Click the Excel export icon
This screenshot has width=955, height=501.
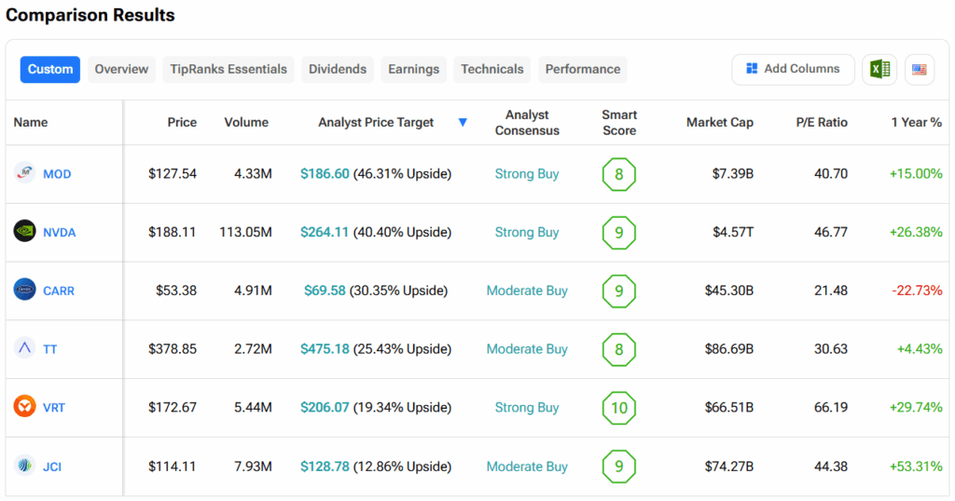[x=879, y=70]
